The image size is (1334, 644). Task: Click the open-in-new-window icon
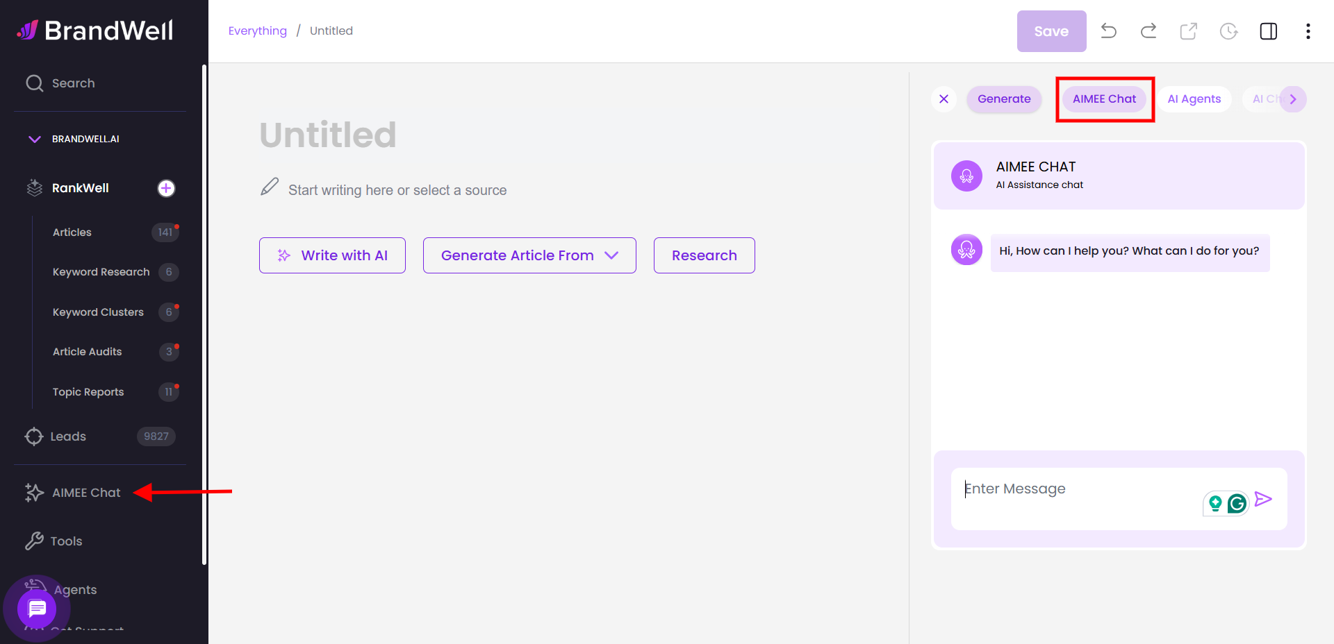click(1189, 31)
